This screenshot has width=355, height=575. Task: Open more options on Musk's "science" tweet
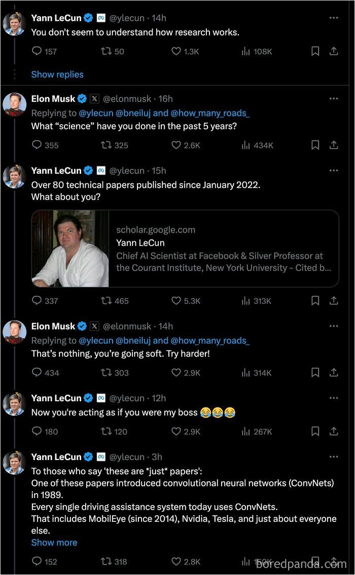(334, 99)
